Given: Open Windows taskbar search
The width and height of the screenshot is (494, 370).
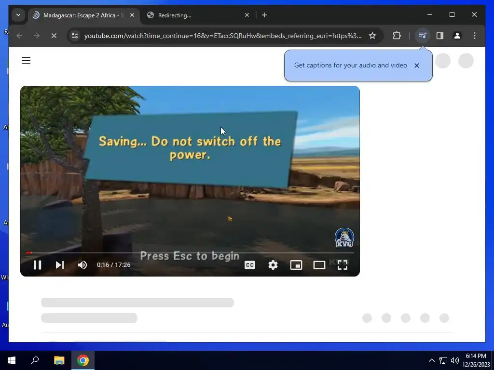Looking at the screenshot, I should [x=35, y=360].
